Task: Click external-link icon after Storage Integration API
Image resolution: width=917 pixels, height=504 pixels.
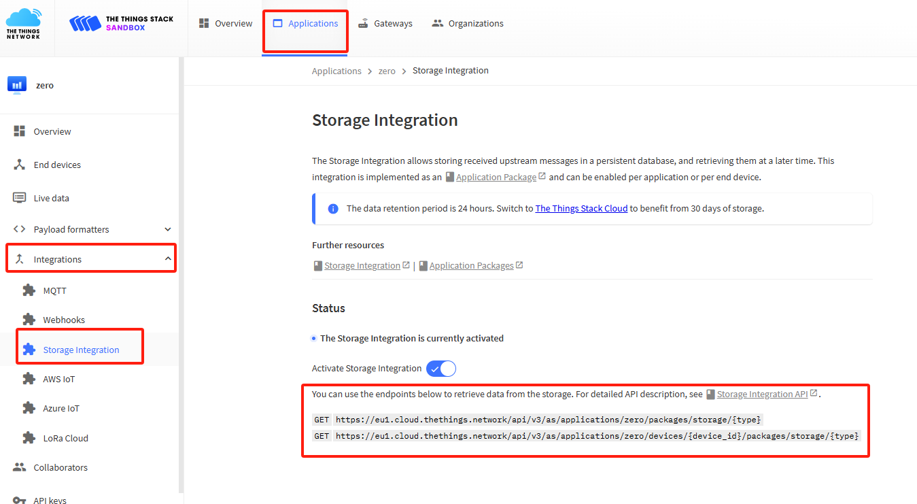Action: pos(814,393)
